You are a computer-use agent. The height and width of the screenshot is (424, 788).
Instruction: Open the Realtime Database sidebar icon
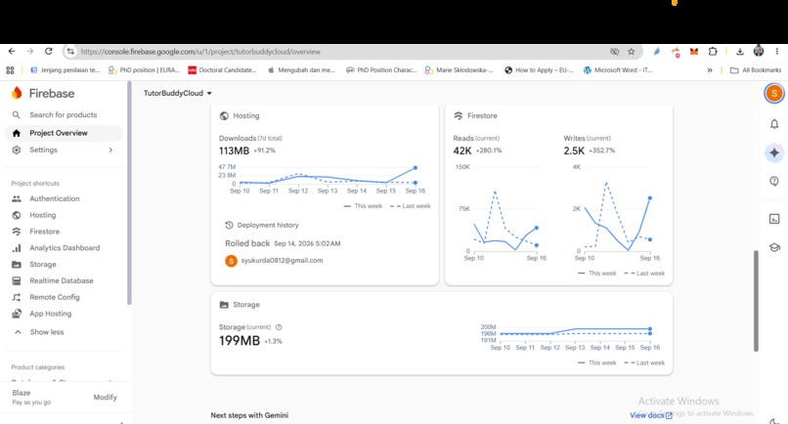[17, 280]
